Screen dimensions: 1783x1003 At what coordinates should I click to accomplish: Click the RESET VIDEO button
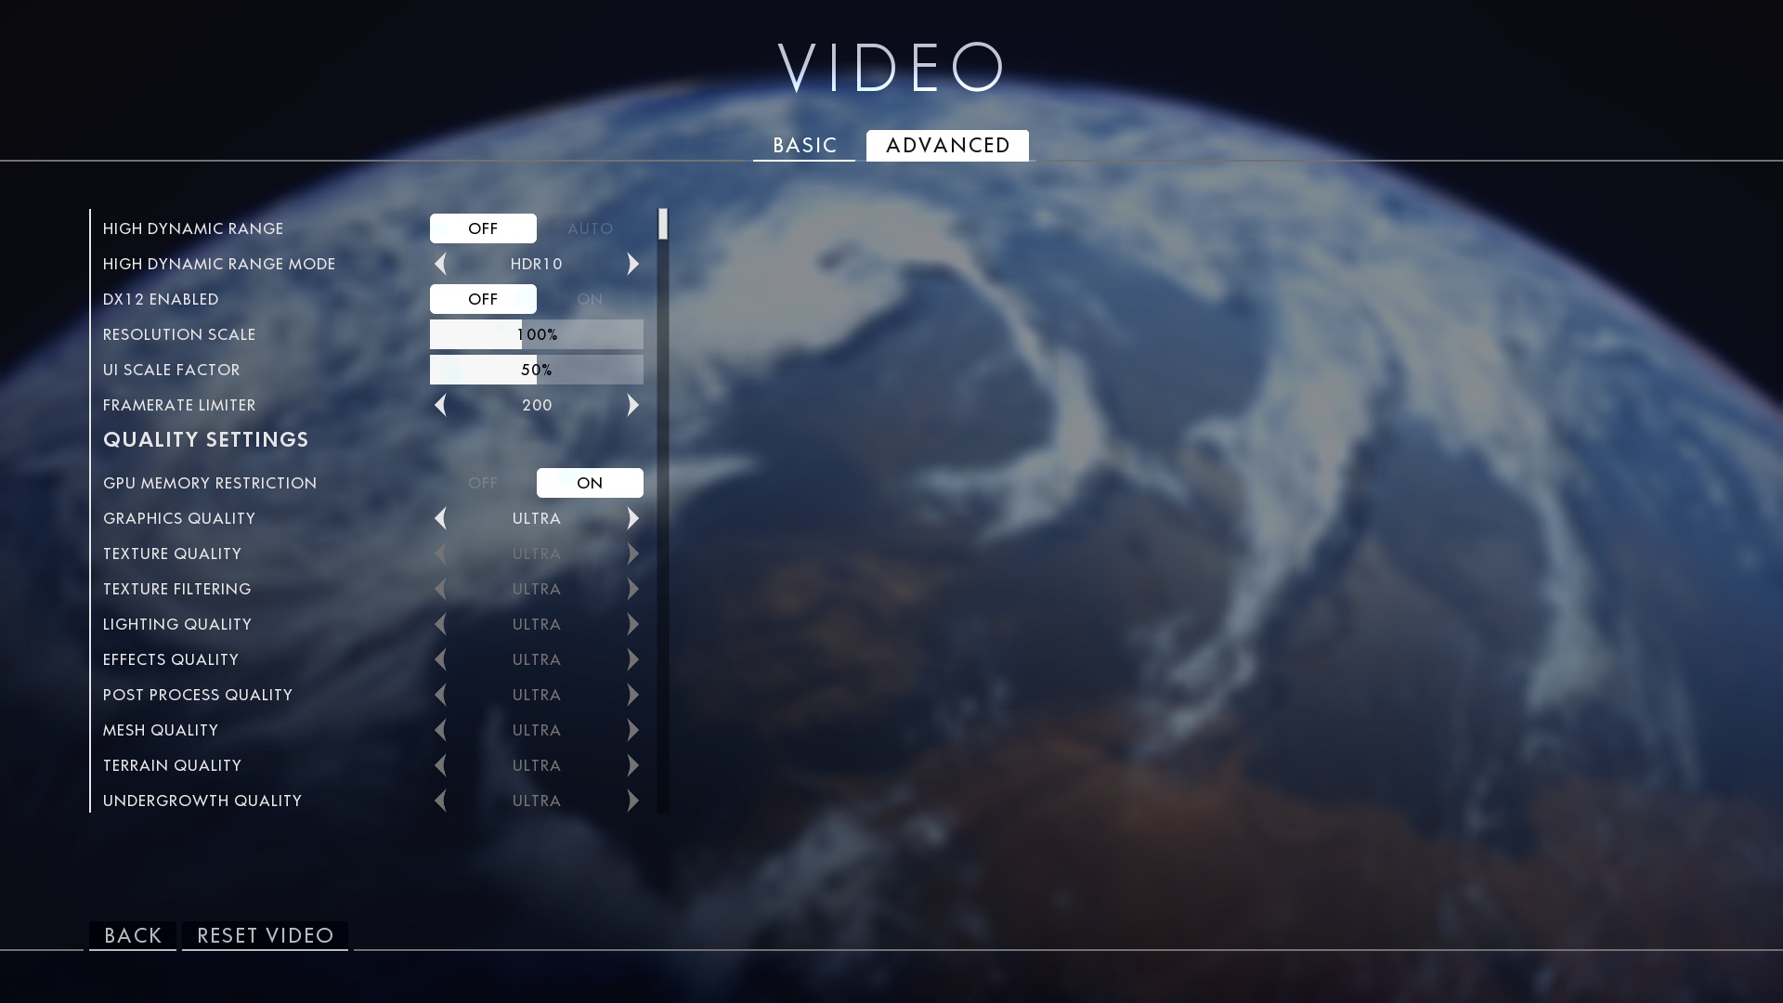tap(265, 934)
